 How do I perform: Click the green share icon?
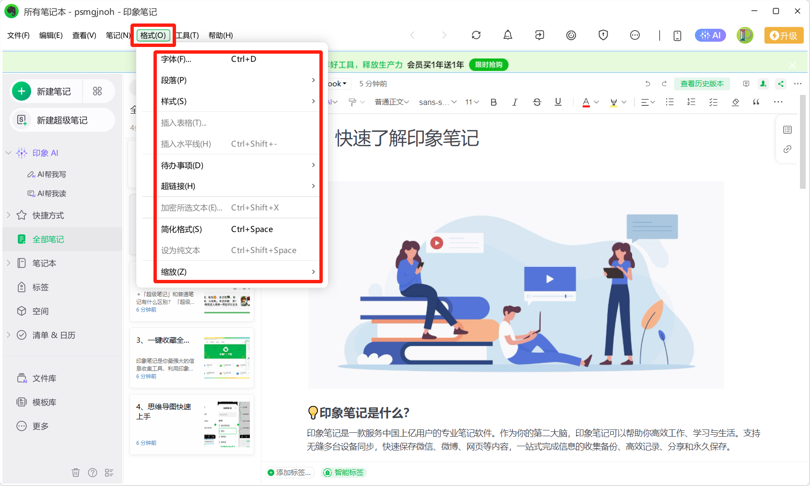coord(781,83)
